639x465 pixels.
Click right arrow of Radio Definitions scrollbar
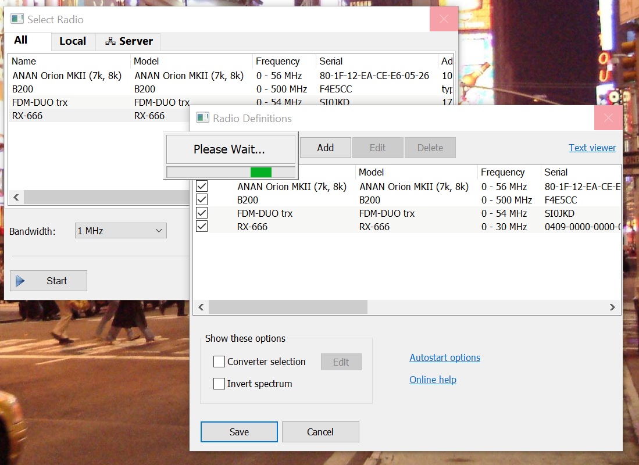[612, 307]
